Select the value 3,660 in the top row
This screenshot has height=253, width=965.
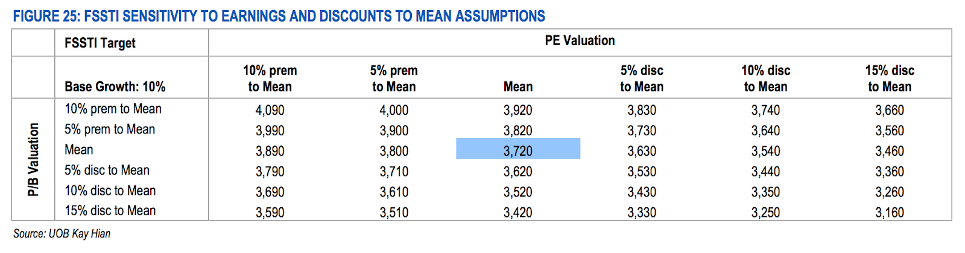[x=890, y=111]
